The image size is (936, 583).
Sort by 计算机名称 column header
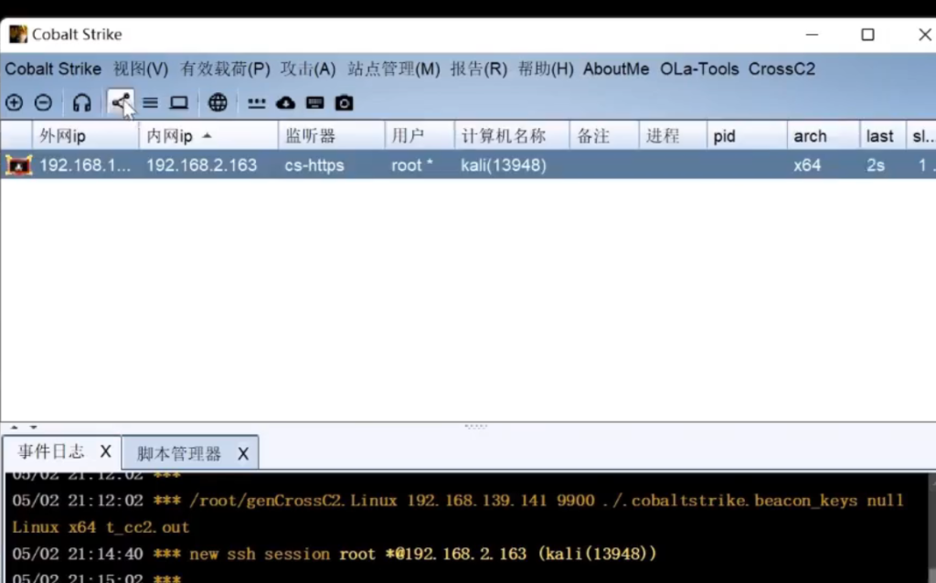(x=512, y=136)
